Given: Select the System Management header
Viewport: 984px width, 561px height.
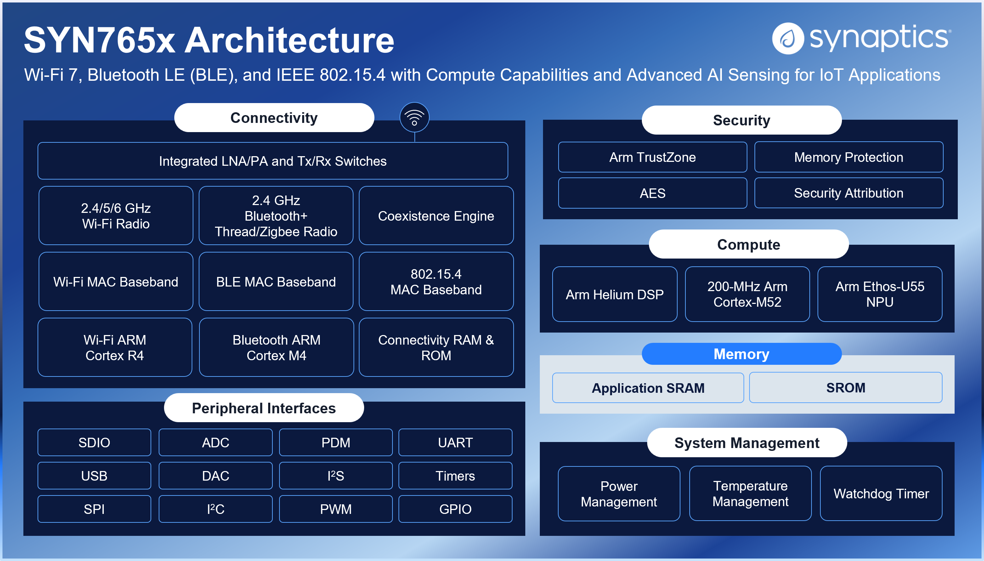Looking at the screenshot, I should [746, 443].
